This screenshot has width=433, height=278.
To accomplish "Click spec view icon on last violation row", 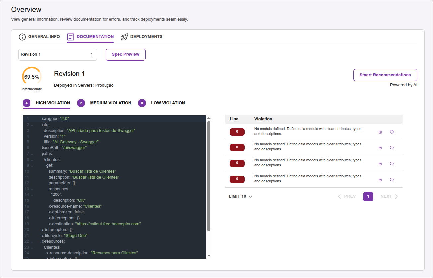I will pyautogui.click(x=380, y=179).
